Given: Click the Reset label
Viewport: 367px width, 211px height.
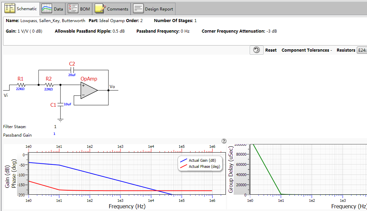Looking at the screenshot, I should click(271, 50).
